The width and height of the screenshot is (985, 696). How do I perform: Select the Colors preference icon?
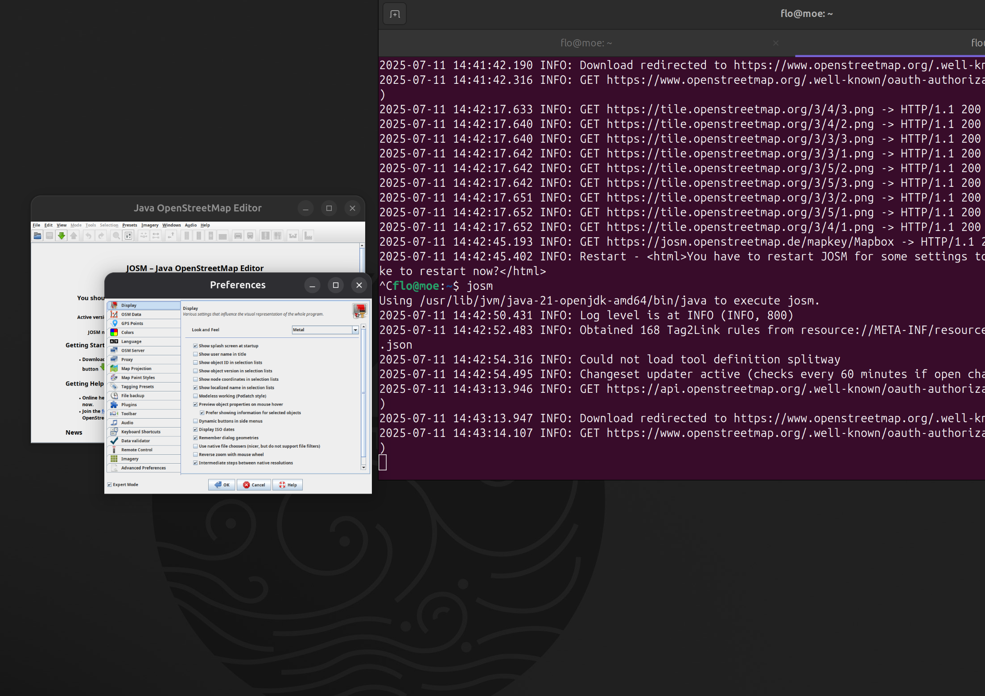[x=114, y=333]
